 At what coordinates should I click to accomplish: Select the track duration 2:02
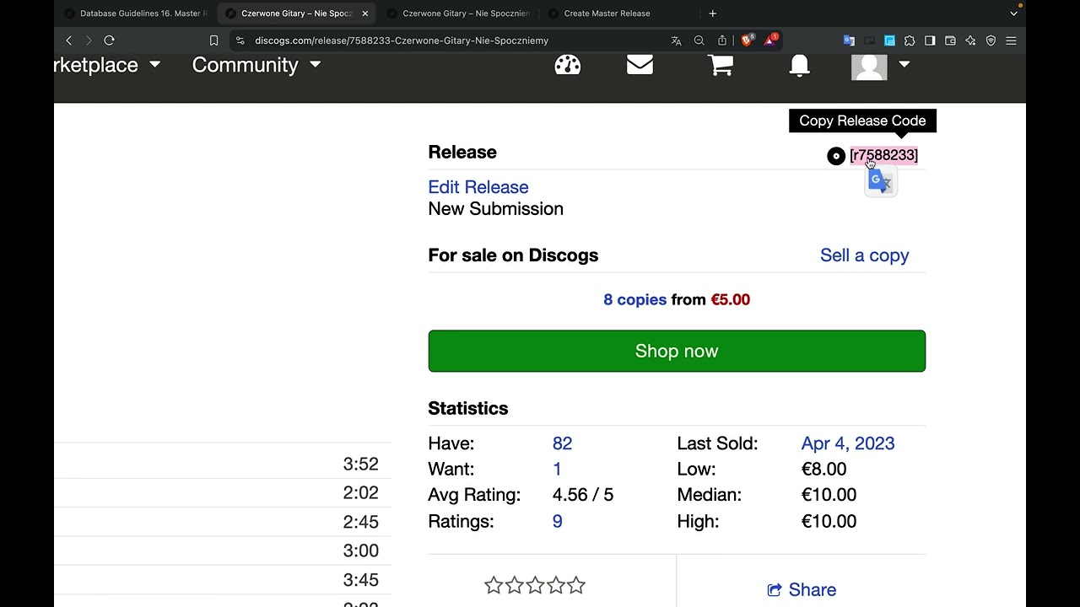(x=360, y=492)
